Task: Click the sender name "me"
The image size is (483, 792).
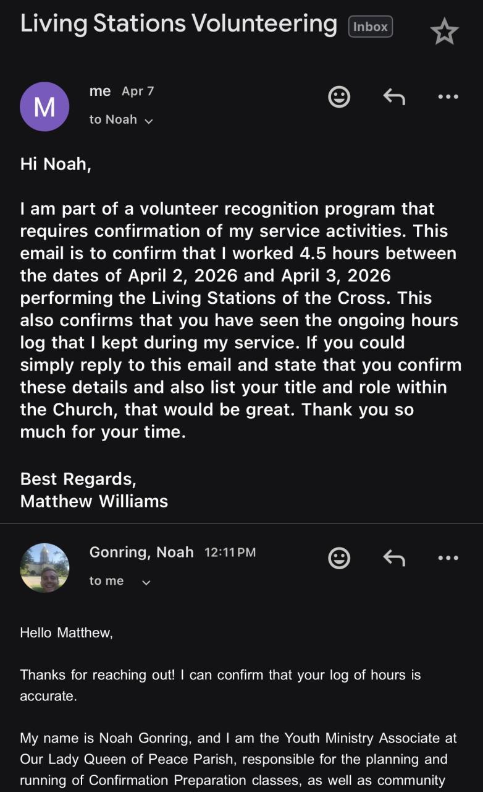Action: [x=100, y=91]
